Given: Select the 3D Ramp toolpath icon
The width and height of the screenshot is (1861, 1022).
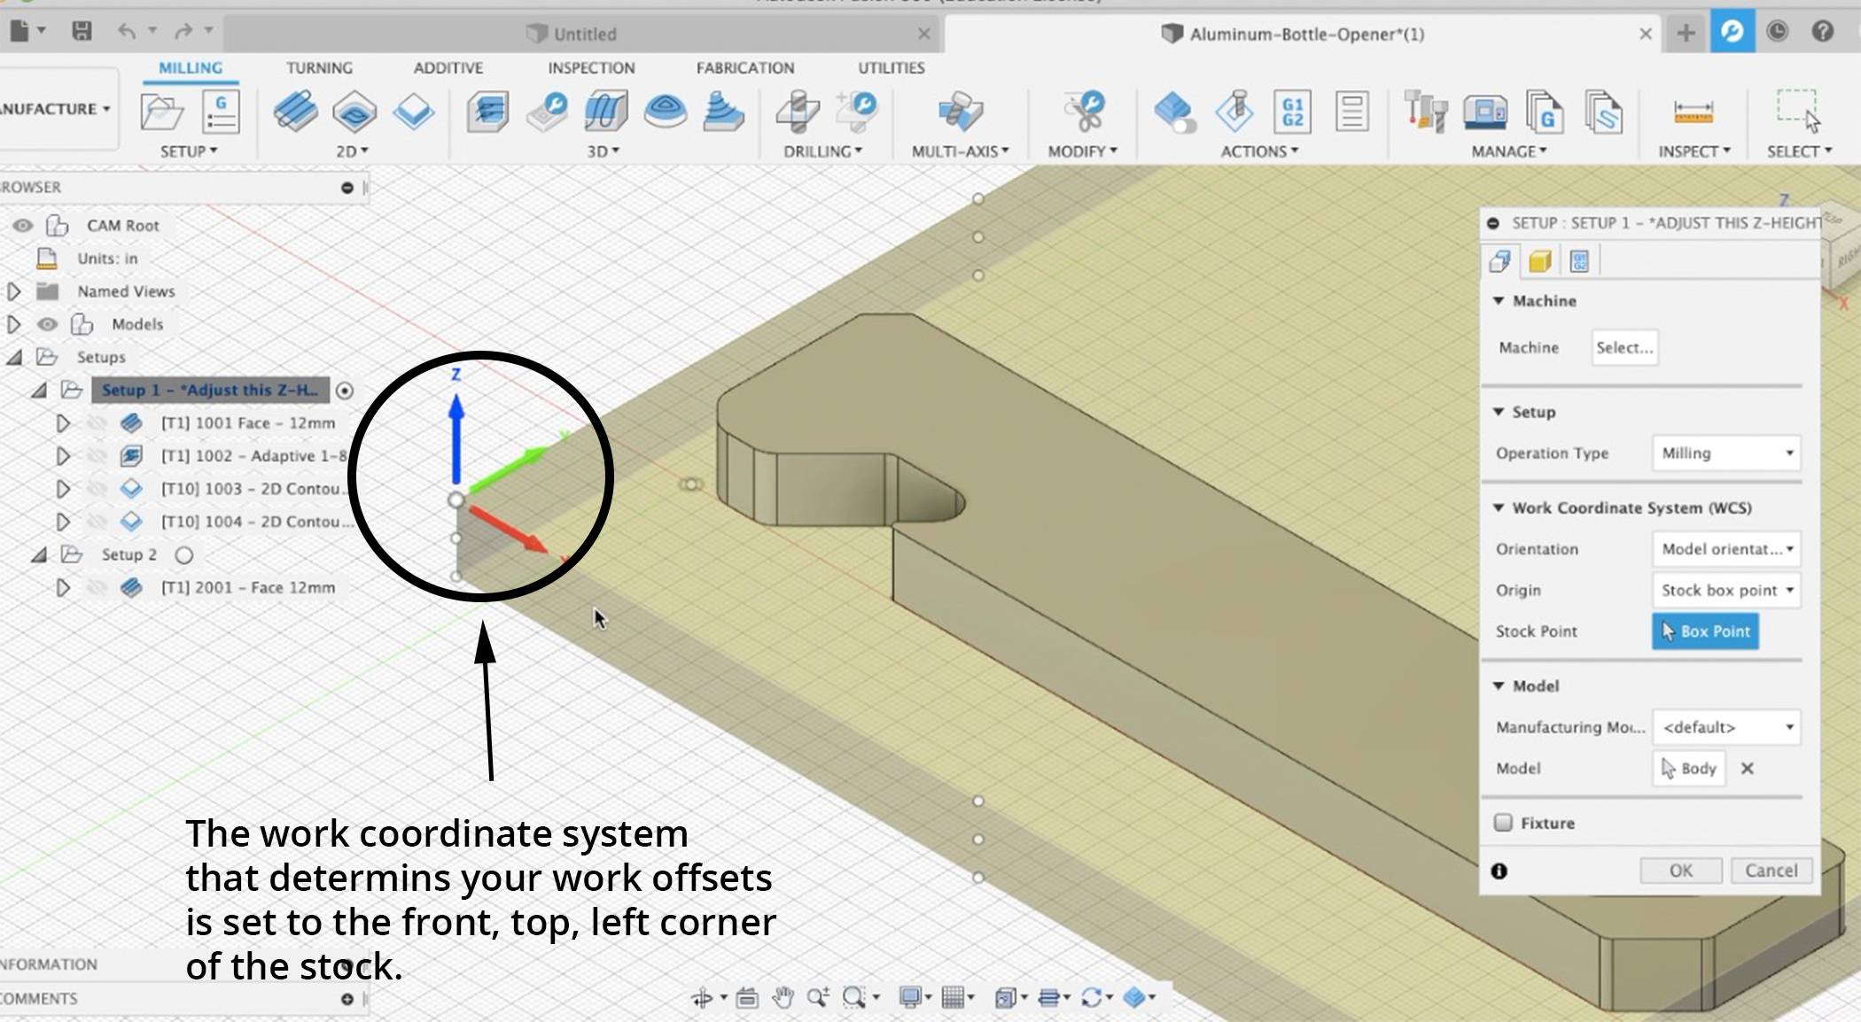Looking at the screenshot, I should click(x=723, y=112).
